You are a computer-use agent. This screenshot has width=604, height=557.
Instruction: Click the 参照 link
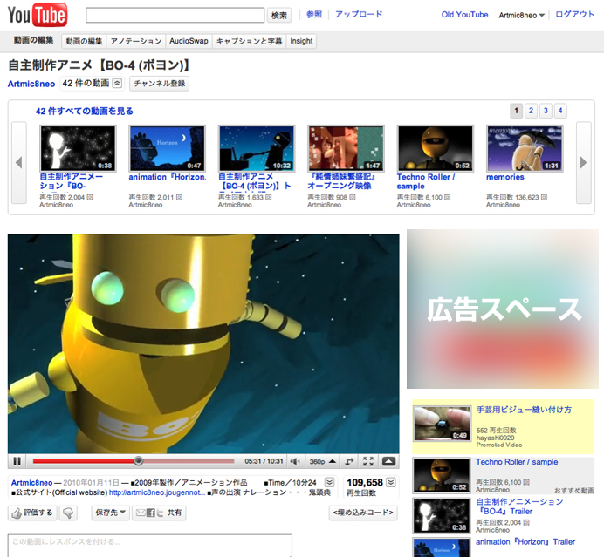(x=314, y=15)
